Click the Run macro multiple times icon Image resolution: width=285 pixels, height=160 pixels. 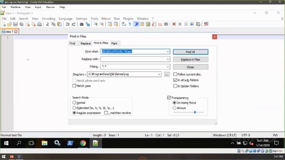point(192,24)
